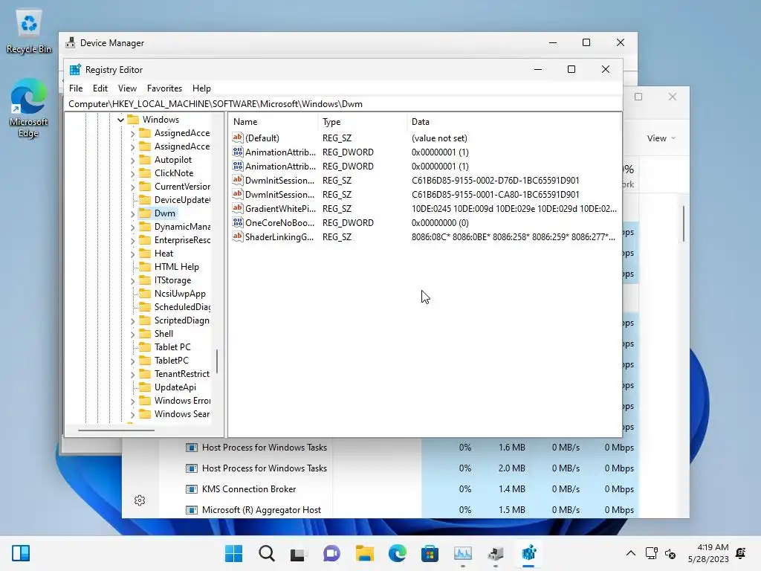Open Microsoft Store from the taskbar

[x=430, y=553]
